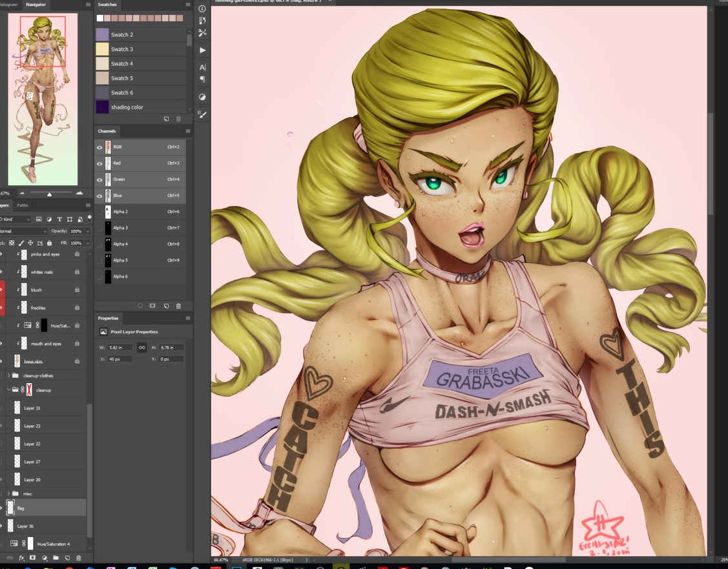
Task: Delete swatch with Swatches trash icon
Action: 178,119
